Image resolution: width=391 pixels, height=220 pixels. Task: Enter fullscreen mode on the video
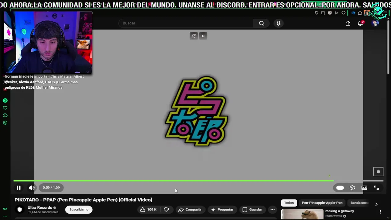point(376,188)
